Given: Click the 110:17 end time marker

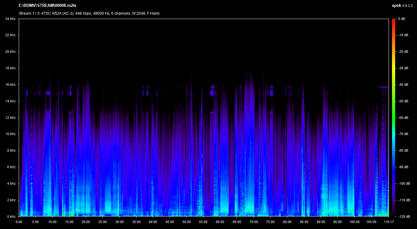Looking at the screenshot, I should coord(388,222).
